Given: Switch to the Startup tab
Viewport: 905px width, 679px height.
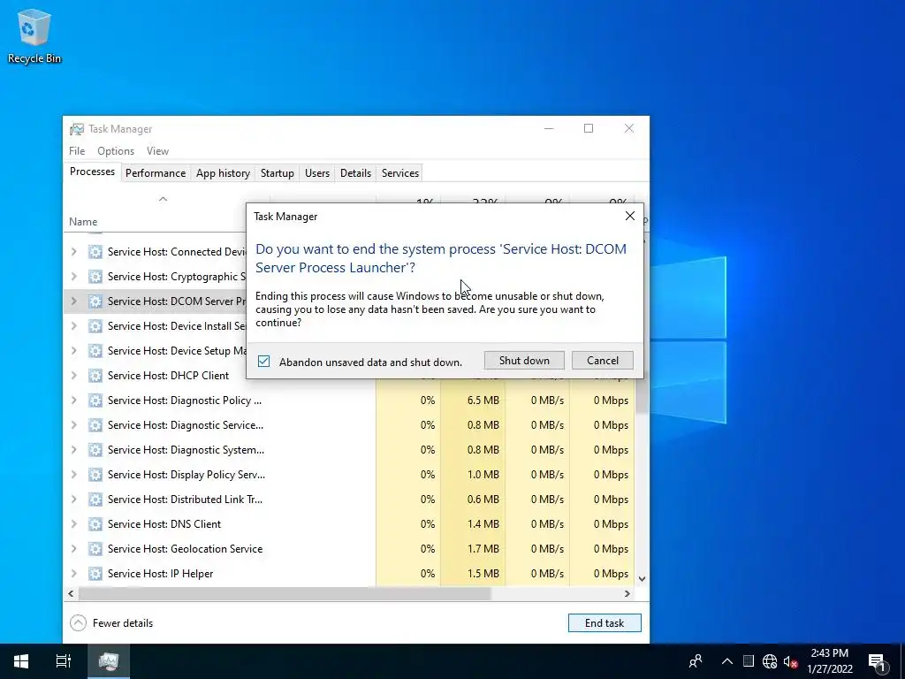Looking at the screenshot, I should 277,173.
